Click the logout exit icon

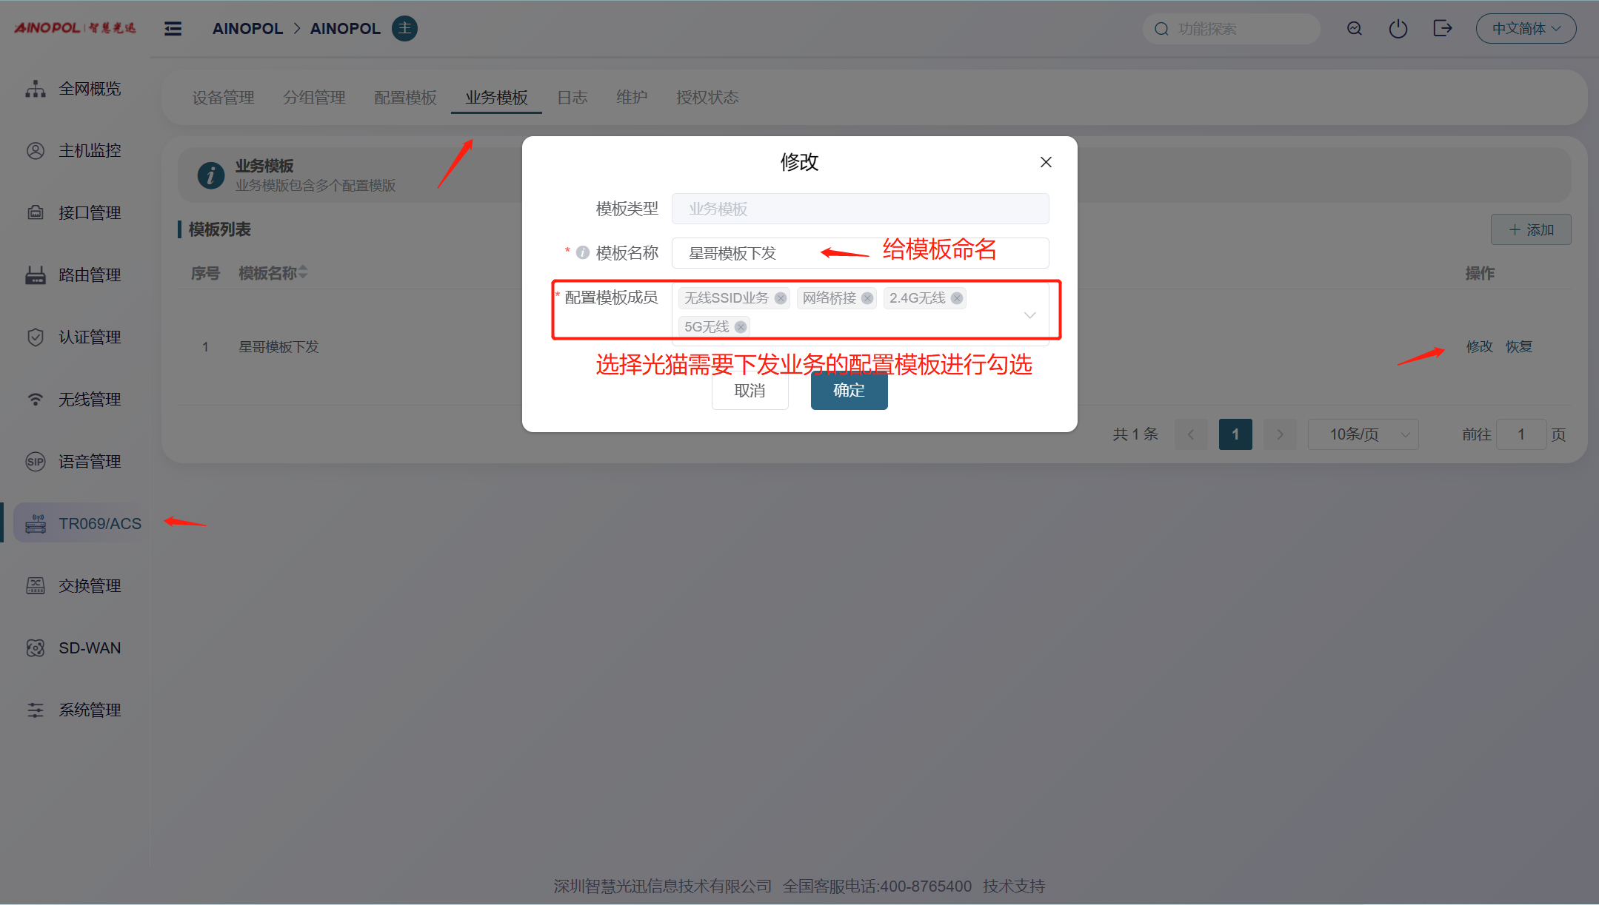point(1442,29)
